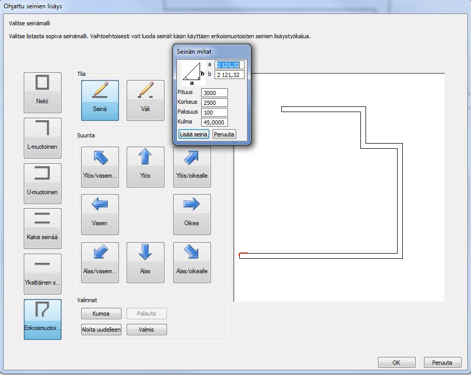The image size is (471, 375).
Task: Select the Vasen left arrow direction
Action: pos(100,214)
